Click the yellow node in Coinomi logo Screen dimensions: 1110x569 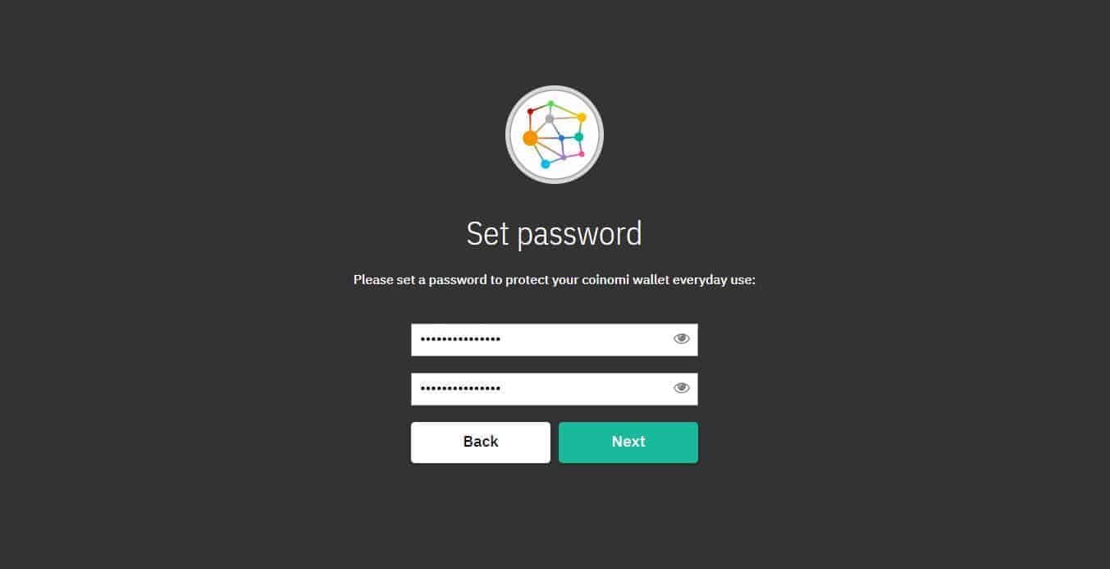(582, 117)
